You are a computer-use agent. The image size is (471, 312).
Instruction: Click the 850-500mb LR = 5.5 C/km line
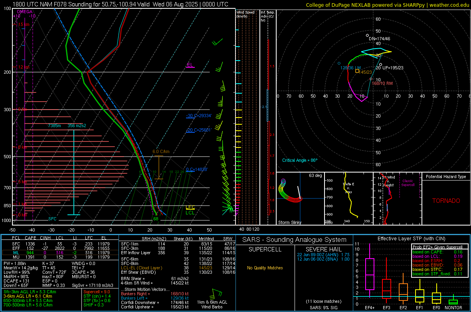[28, 300]
